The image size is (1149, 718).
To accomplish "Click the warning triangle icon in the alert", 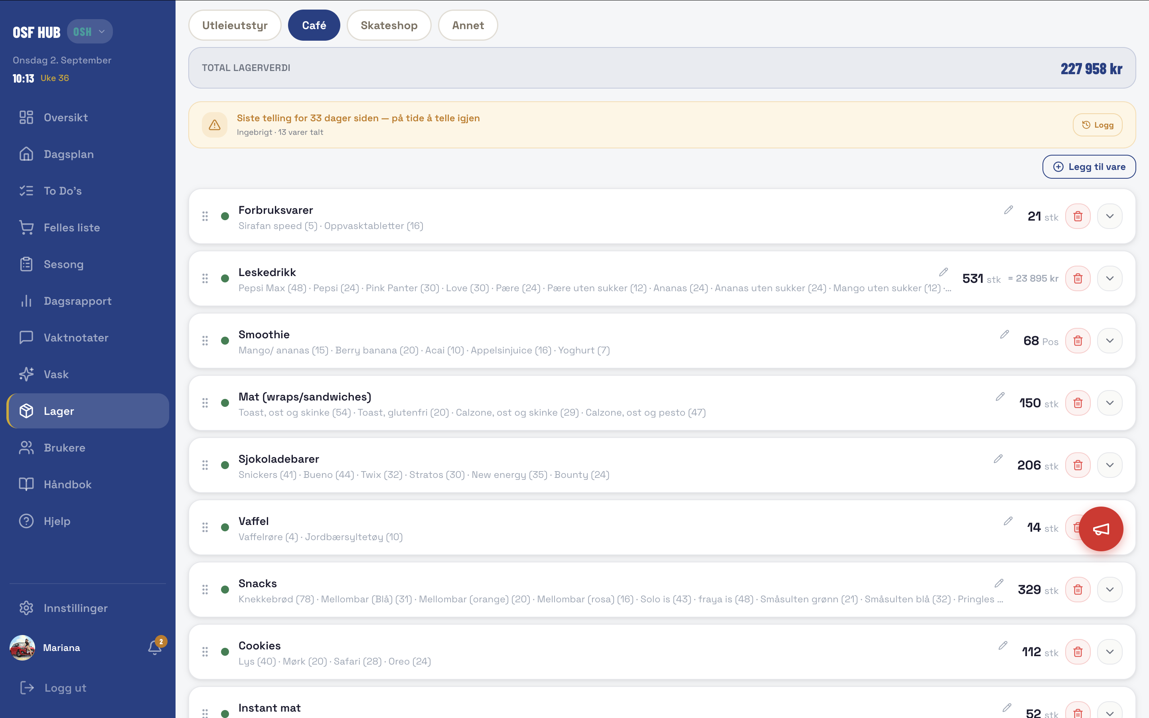I will (215, 125).
